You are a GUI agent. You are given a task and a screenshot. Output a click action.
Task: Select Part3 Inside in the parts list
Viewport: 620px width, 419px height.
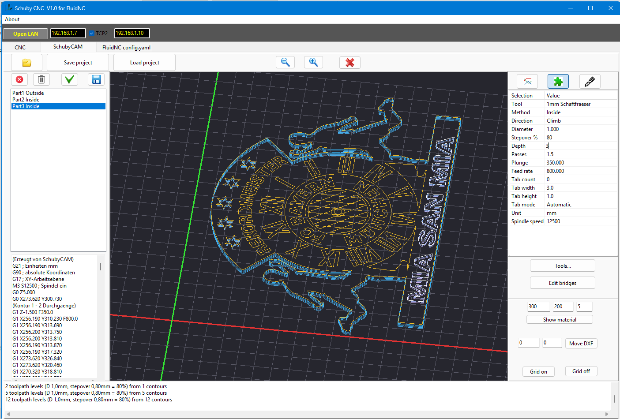coord(58,106)
